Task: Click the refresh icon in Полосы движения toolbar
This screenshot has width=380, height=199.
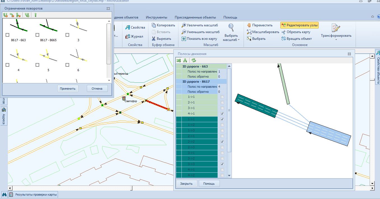Action: [194, 60]
